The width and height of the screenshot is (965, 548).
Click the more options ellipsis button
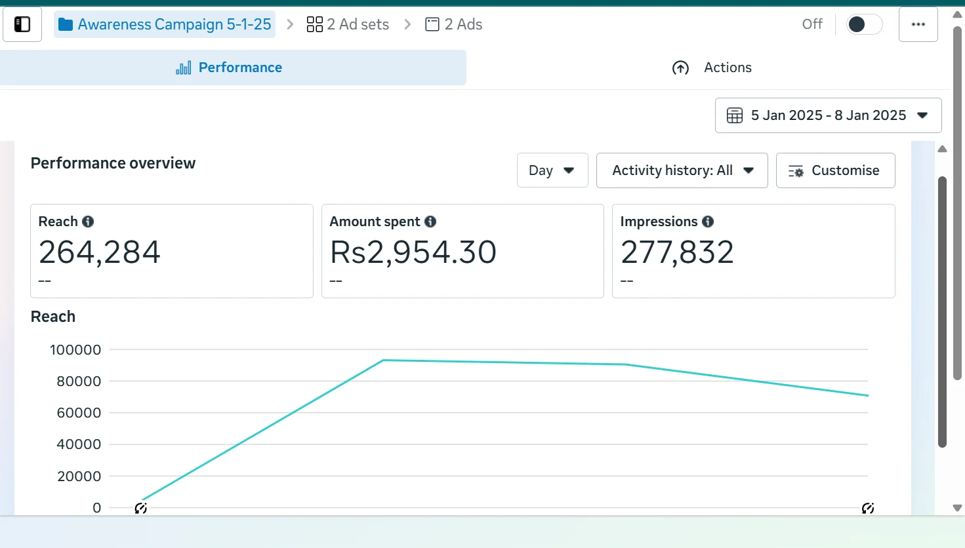918,25
